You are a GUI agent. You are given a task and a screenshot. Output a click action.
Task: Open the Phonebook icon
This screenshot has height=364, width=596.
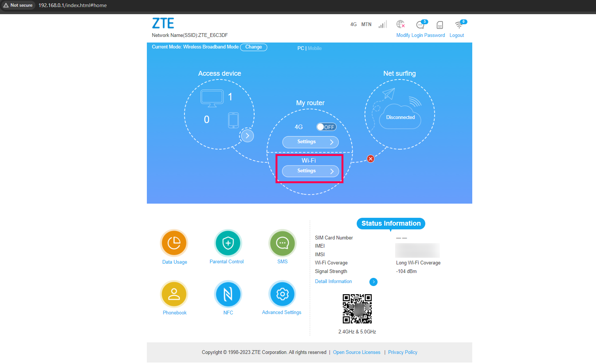click(174, 294)
